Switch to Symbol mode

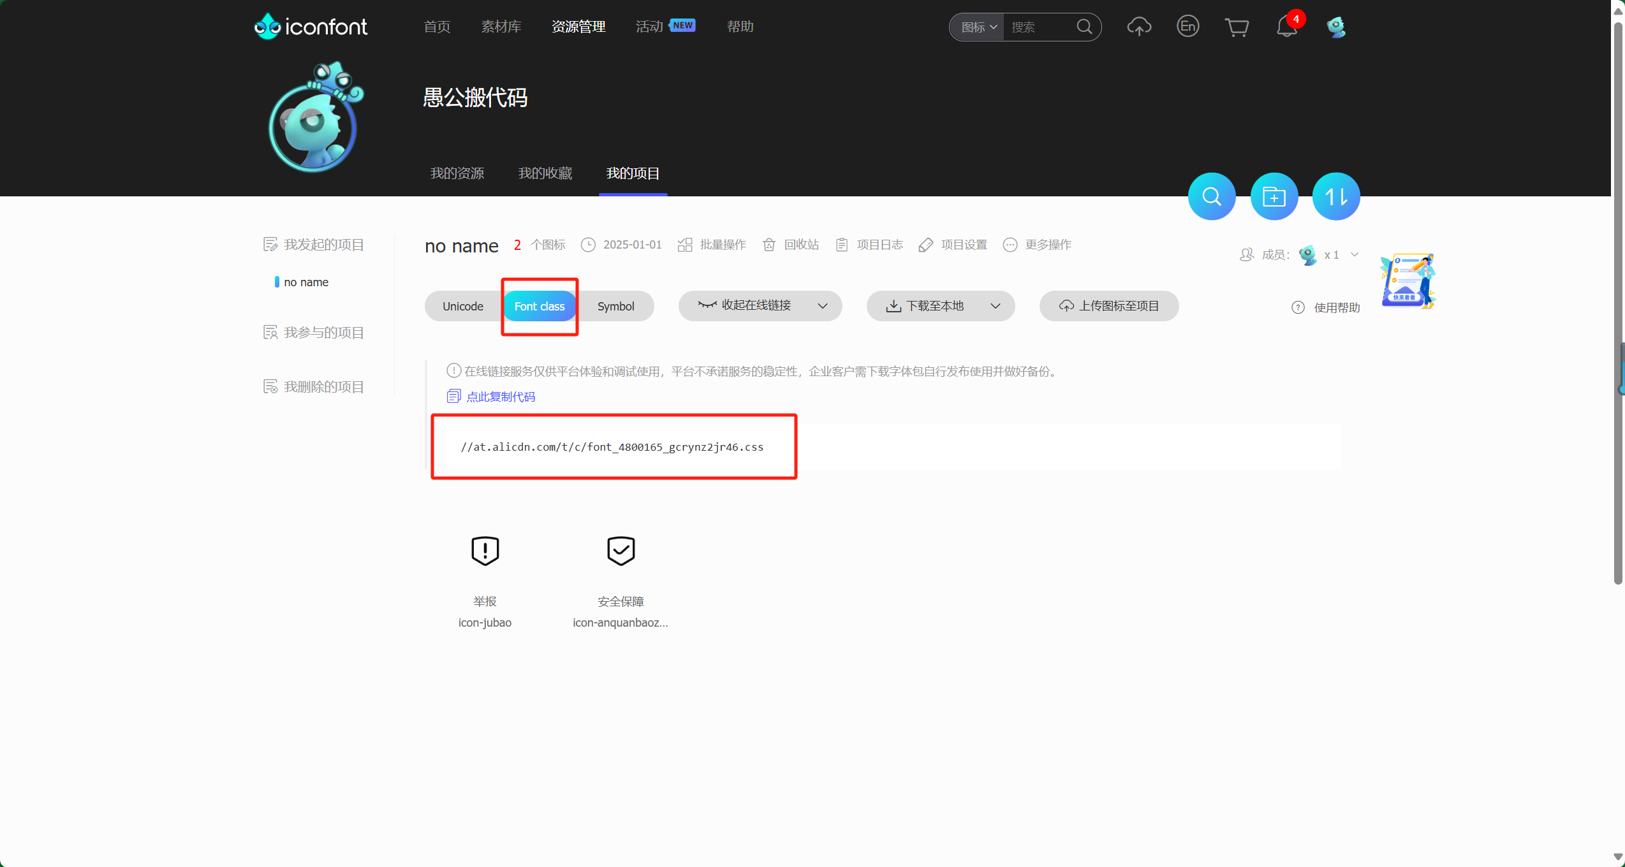pos(615,306)
